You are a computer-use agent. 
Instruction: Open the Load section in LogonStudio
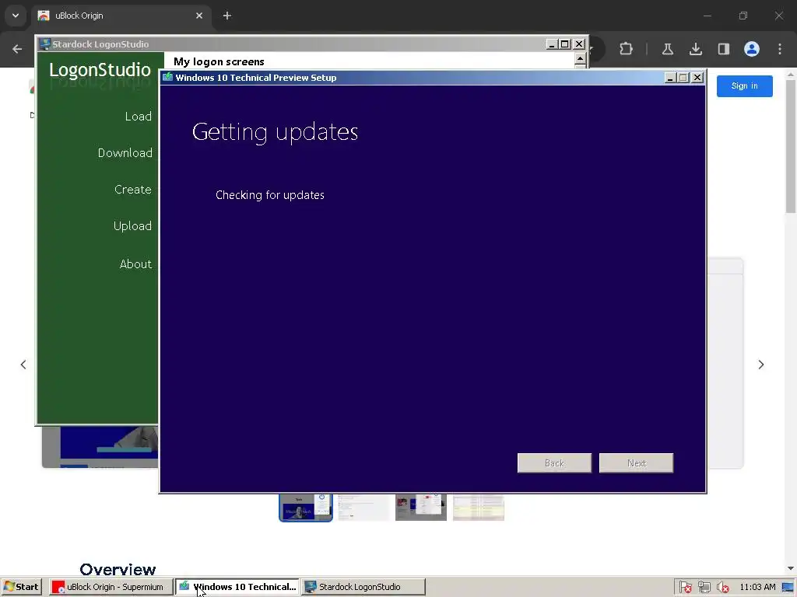click(x=139, y=117)
